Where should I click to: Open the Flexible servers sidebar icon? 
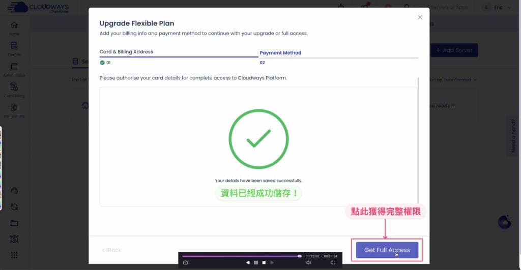(x=14, y=48)
